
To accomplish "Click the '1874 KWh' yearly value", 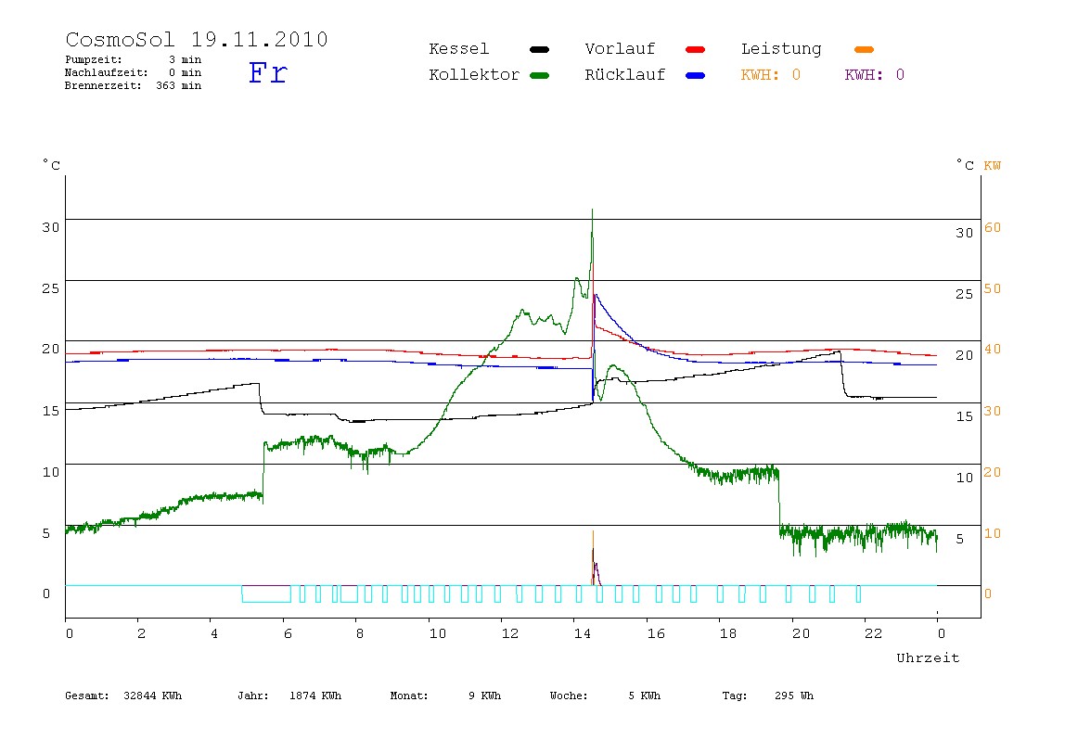I will pyautogui.click(x=315, y=696).
